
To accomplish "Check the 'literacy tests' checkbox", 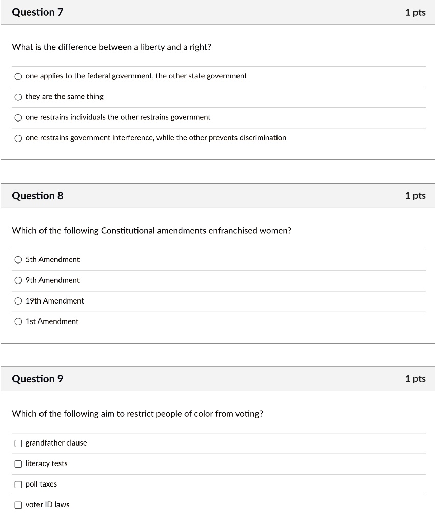I will pyautogui.click(x=18, y=463).
